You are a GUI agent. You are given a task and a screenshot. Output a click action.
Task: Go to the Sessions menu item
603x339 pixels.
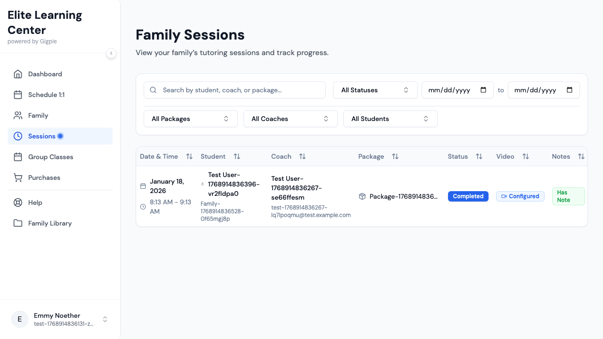[x=42, y=136]
